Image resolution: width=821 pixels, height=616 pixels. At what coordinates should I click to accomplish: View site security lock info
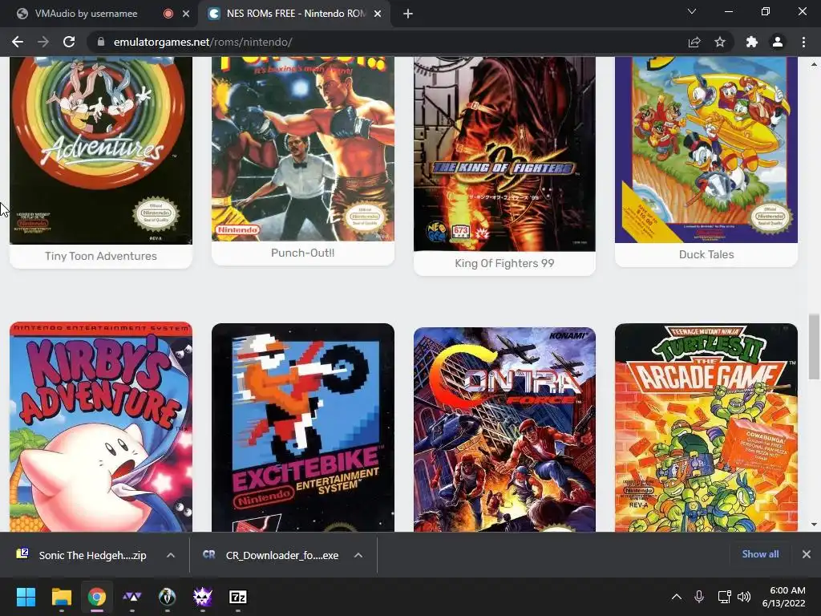click(x=101, y=42)
